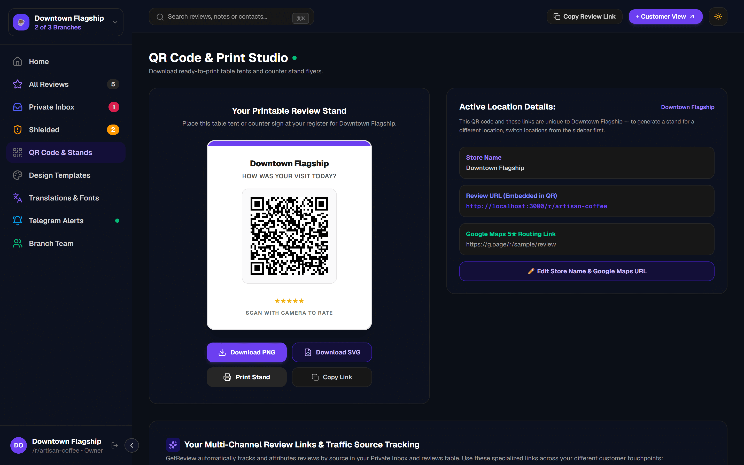The image size is (744, 465).
Task: Click the Copy Review Link button
Action: (584, 17)
